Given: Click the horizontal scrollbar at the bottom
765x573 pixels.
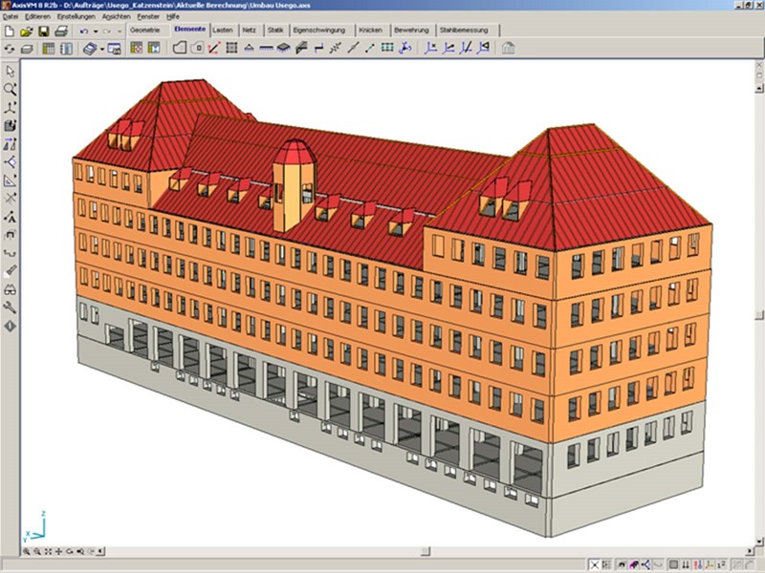Looking at the screenshot, I should pos(382,552).
